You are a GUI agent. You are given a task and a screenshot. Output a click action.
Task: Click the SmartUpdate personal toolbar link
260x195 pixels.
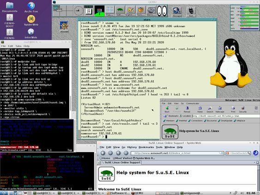pyautogui.click(x=225, y=120)
